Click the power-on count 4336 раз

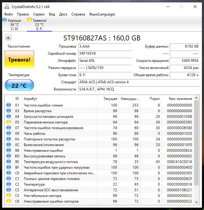click(x=185, y=68)
